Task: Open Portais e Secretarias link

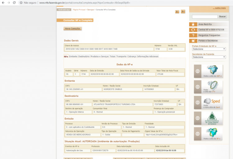Action: tap(208, 41)
